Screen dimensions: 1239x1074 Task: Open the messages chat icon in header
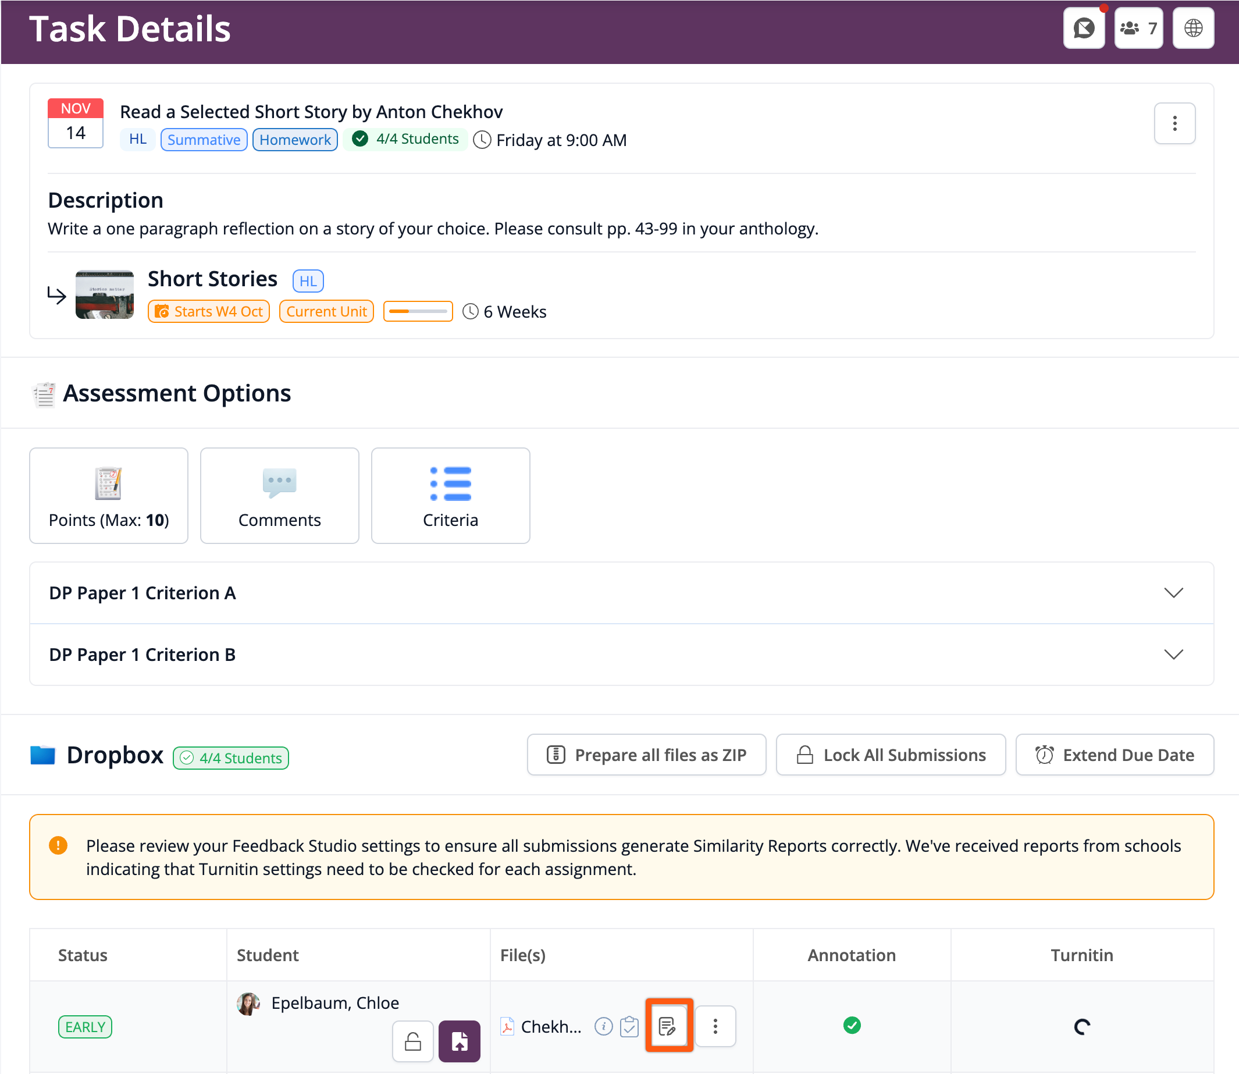(x=1083, y=28)
